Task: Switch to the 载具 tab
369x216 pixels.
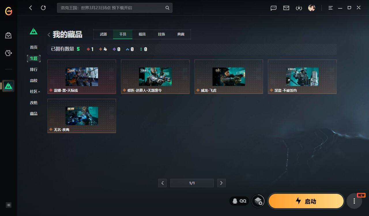Action: pos(142,34)
